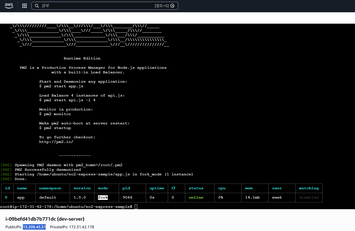Click the 'user' column header
355x231 pixels.
(x=277, y=188)
